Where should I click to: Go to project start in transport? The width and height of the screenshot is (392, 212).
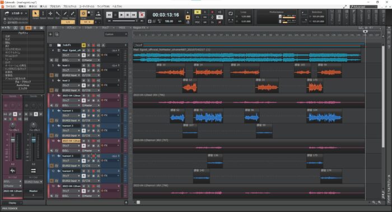pos(109,21)
